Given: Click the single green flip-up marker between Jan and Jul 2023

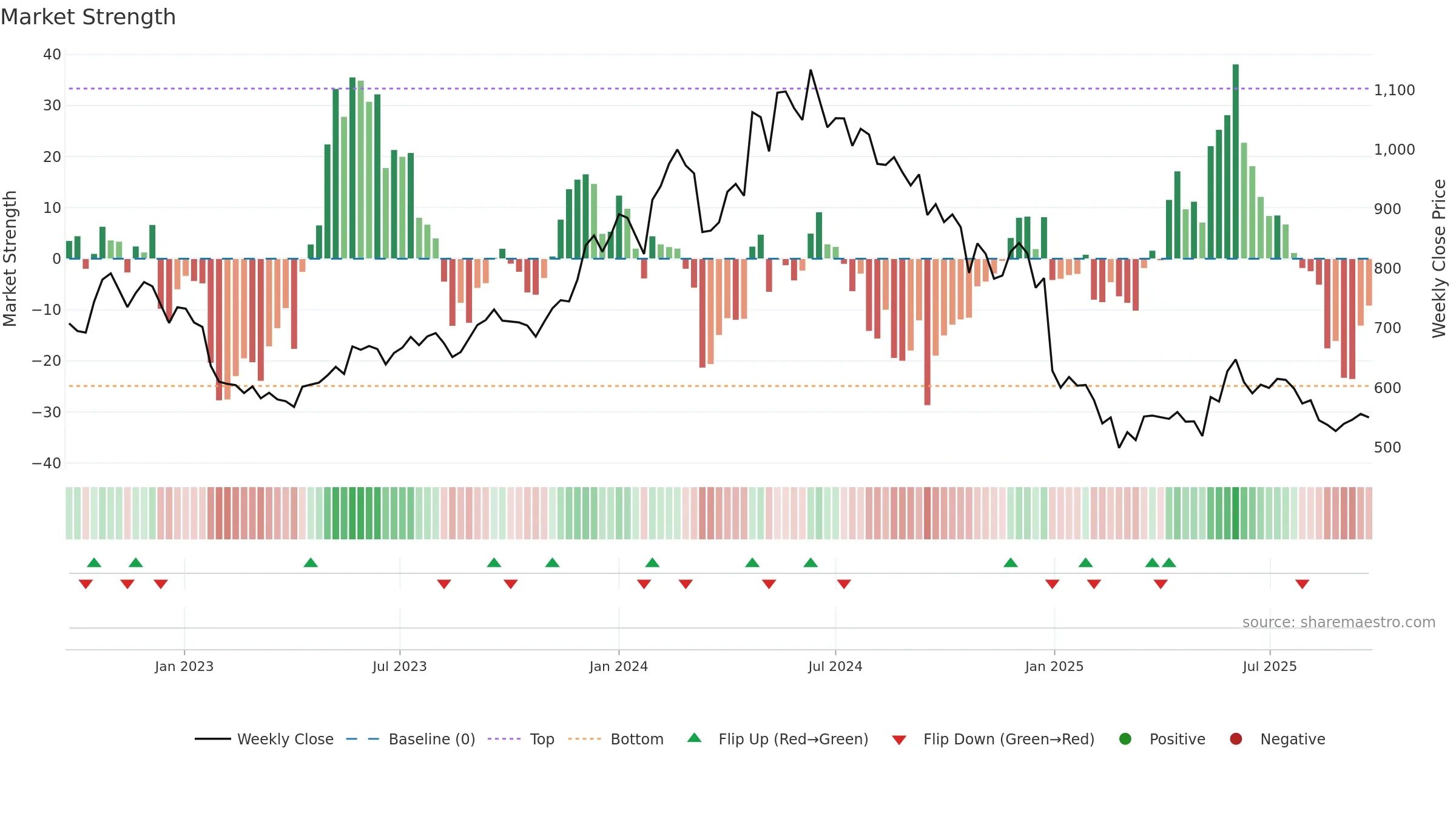Looking at the screenshot, I should click(311, 562).
